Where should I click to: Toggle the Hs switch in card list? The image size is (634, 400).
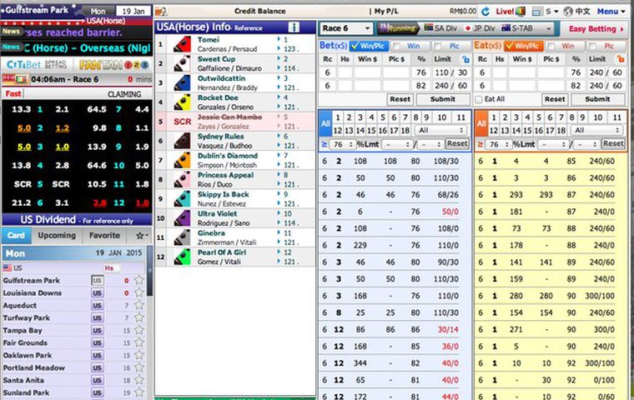coord(112,267)
